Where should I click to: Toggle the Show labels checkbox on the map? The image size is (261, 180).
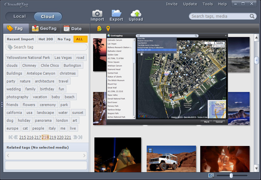pyautogui.click(x=214, y=46)
